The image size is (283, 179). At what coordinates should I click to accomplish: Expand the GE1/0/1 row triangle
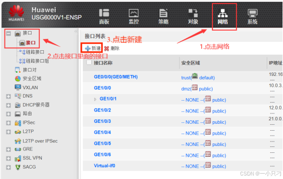pyautogui.click(x=95, y=99)
